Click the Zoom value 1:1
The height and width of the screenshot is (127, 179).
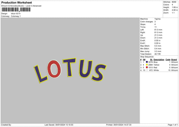click(173, 13)
